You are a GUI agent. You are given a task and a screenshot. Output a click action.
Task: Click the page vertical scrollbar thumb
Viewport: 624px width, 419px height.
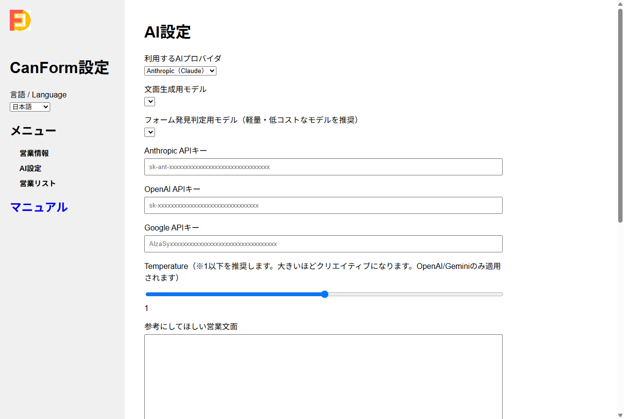[620, 114]
